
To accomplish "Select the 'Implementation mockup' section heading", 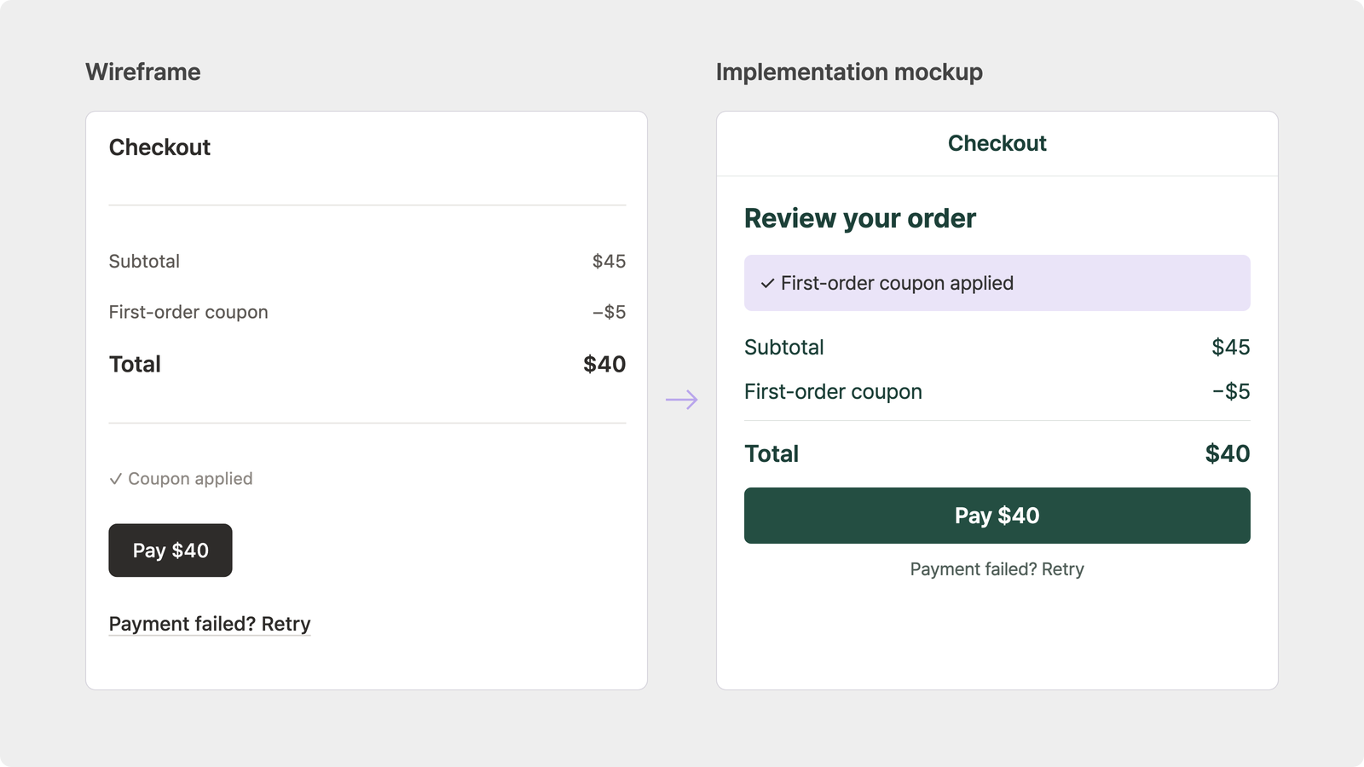I will pos(849,72).
